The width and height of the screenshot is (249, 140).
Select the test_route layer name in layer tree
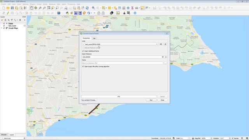(12, 26)
